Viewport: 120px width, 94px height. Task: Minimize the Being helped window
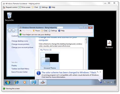(x=81, y=28)
